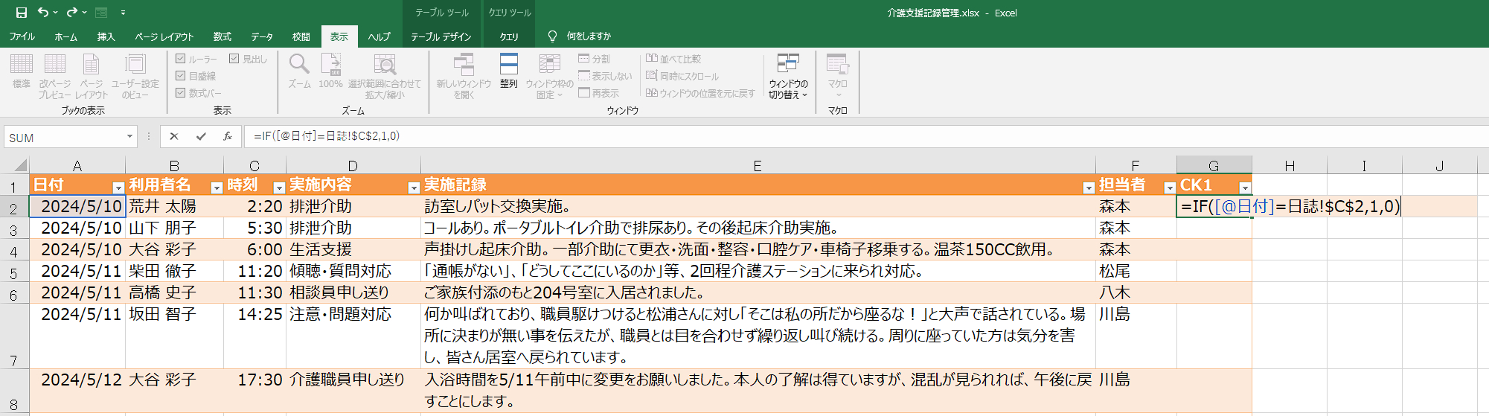
Task: Select row 7 header
Action: pos(14,336)
